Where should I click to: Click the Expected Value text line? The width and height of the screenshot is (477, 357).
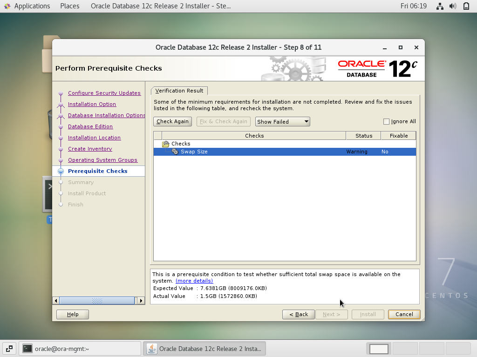click(x=210, y=288)
